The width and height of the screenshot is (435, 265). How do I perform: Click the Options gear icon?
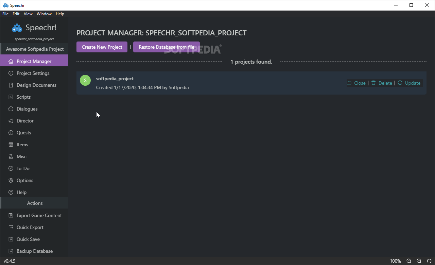[11, 180]
